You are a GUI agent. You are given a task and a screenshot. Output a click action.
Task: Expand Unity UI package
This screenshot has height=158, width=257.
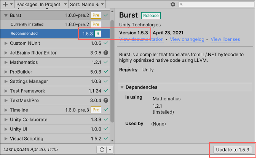(6, 129)
